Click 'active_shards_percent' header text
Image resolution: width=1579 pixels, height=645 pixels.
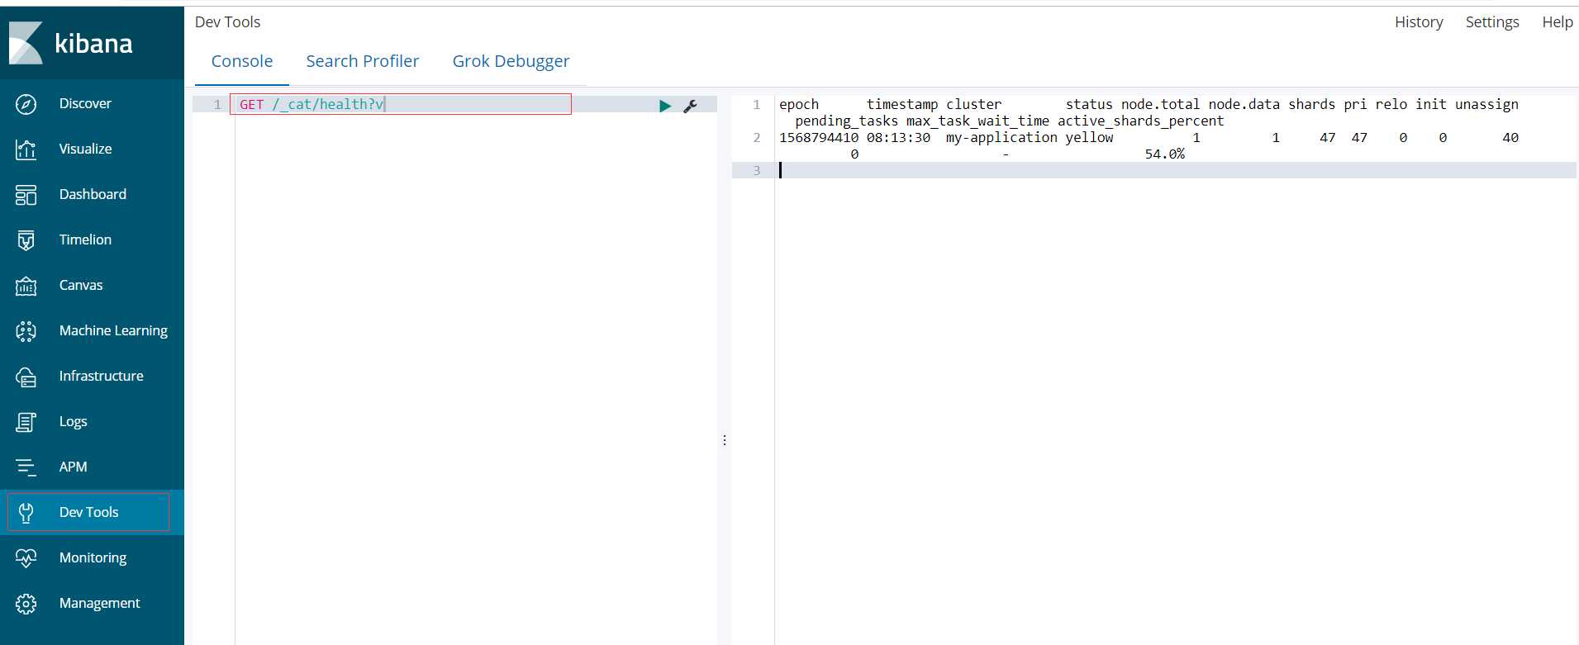[1140, 121]
